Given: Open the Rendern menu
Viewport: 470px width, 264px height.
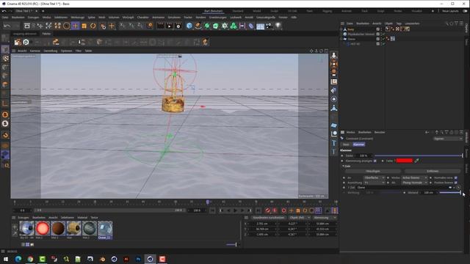Looking at the screenshot, I should point(200,18).
